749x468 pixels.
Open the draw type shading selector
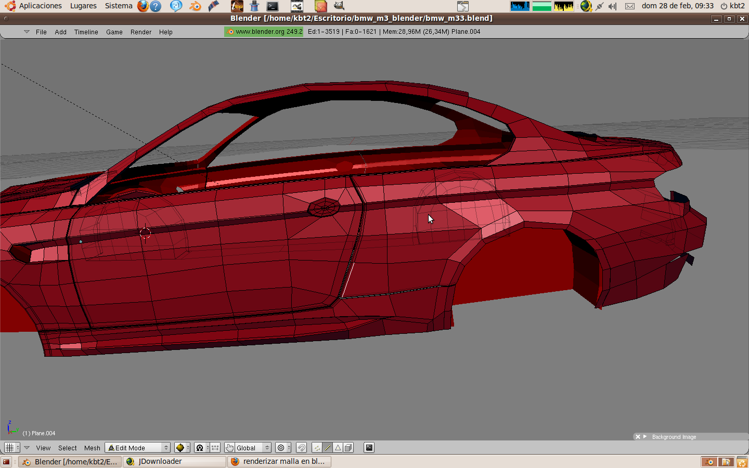coord(182,448)
